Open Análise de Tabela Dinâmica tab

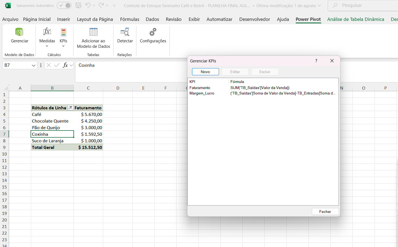(x=356, y=19)
